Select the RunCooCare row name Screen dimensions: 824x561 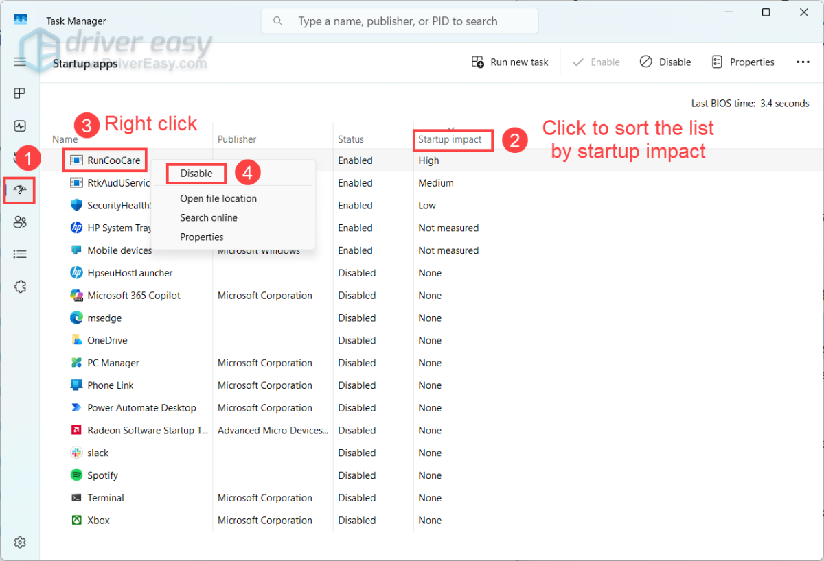(x=114, y=160)
